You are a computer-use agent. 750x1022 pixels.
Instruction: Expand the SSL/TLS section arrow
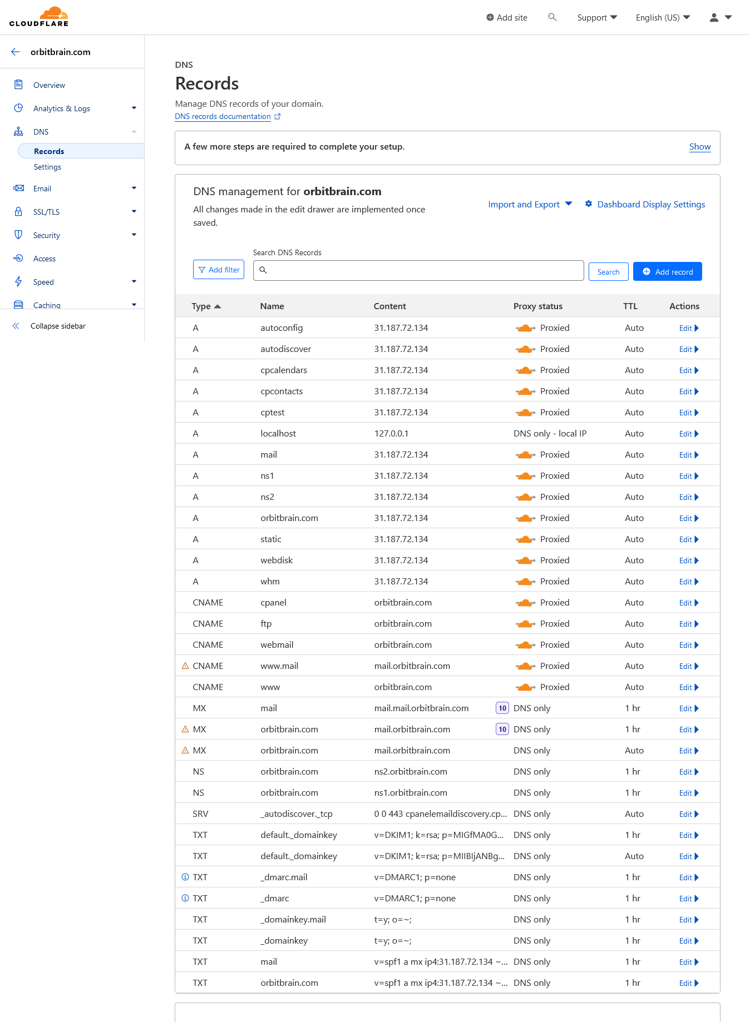[134, 211]
